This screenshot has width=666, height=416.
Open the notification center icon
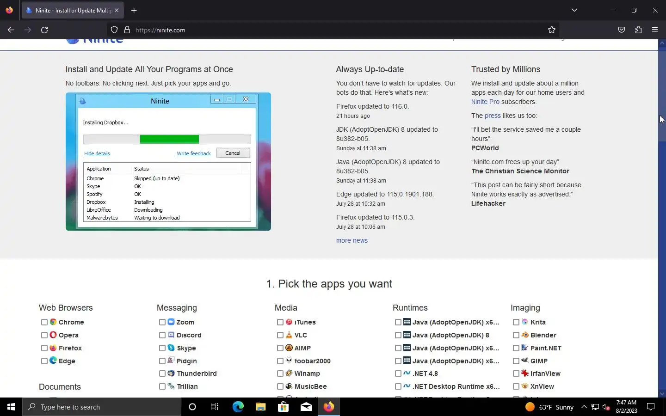[651, 407]
